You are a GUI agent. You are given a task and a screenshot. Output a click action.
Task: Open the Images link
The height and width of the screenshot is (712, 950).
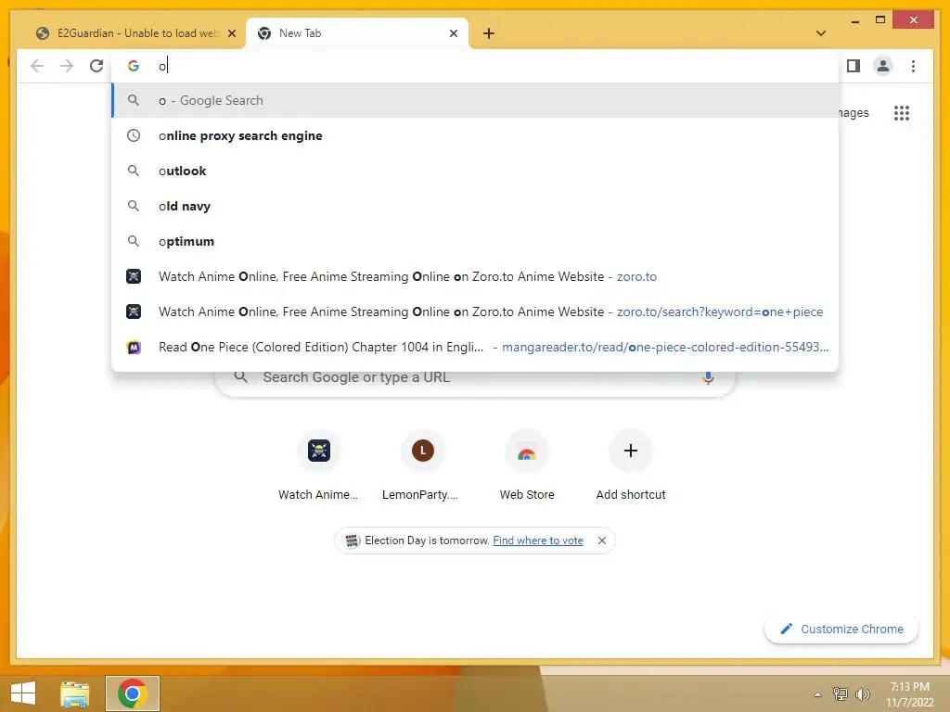click(x=854, y=112)
